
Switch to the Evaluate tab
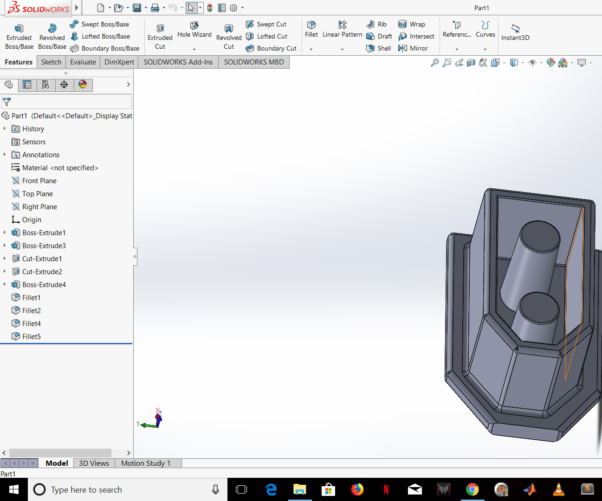83,62
